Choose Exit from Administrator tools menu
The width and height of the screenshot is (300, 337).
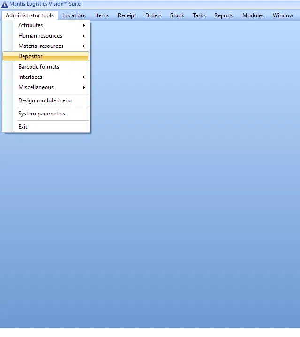tap(23, 127)
